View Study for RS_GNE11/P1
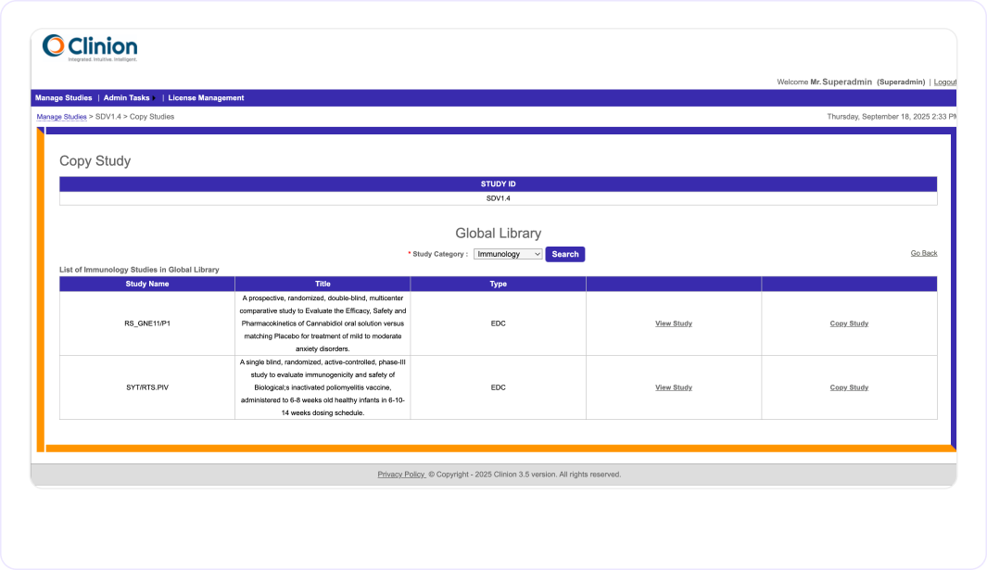The height and width of the screenshot is (570, 987). click(673, 323)
